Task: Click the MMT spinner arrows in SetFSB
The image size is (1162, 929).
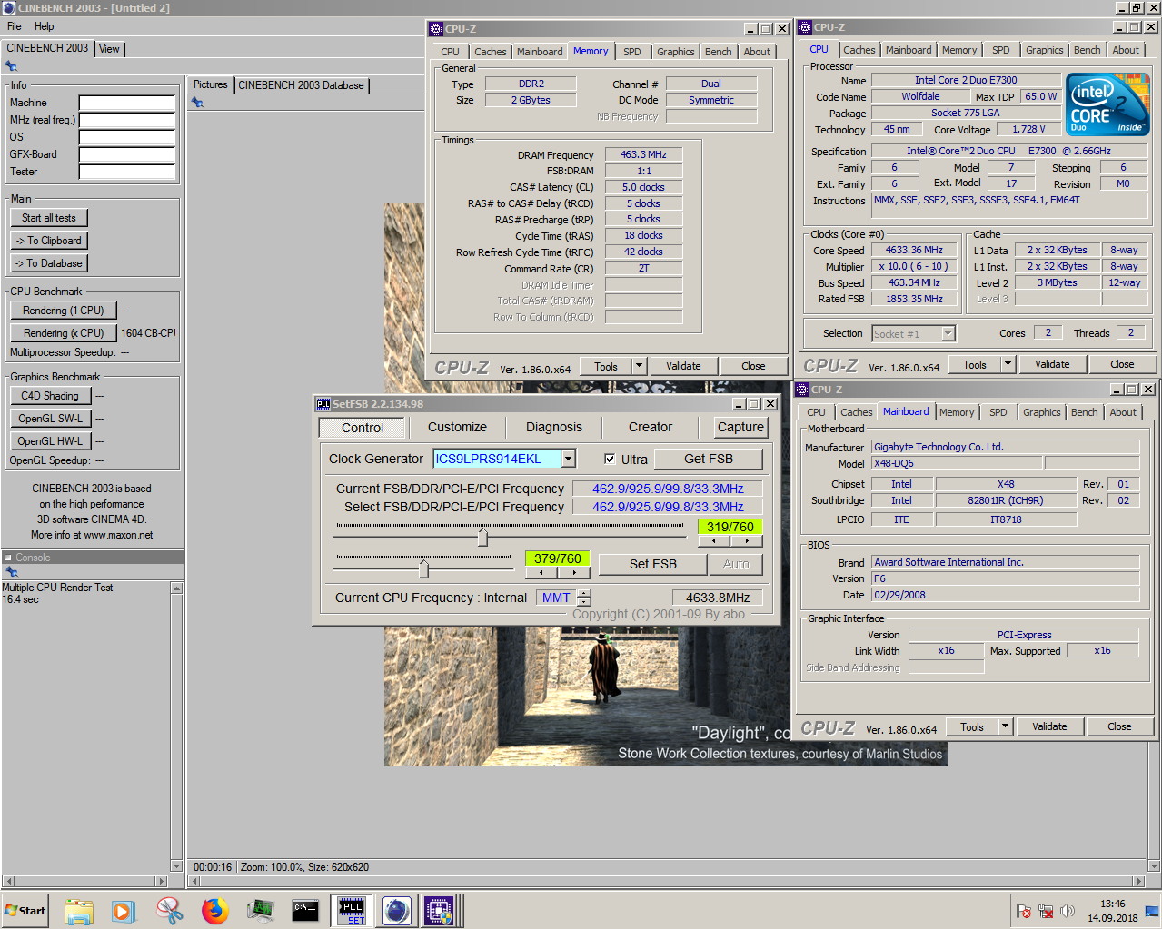Action: [584, 598]
